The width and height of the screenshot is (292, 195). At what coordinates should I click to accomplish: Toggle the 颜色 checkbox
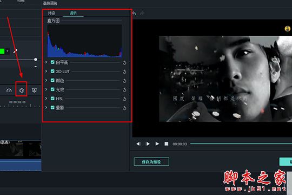[52, 80]
